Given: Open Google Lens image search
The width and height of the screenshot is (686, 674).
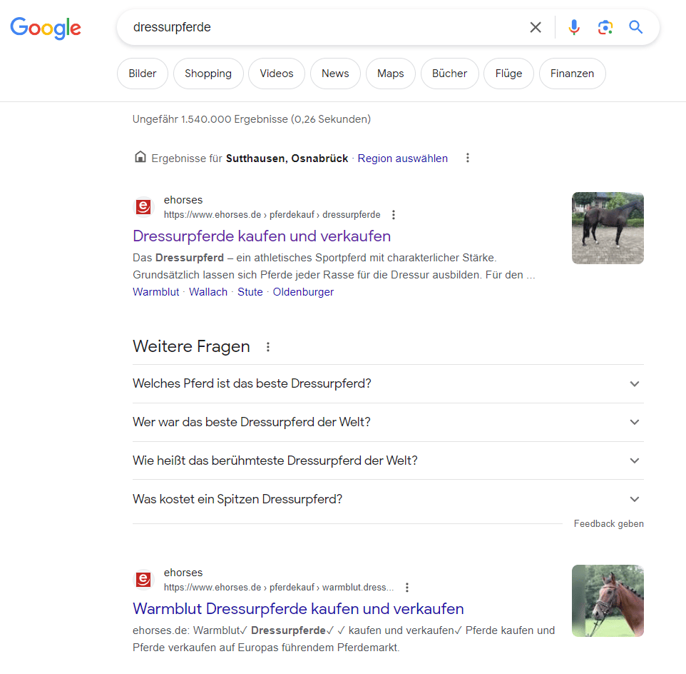Looking at the screenshot, I should pos(605,27).
